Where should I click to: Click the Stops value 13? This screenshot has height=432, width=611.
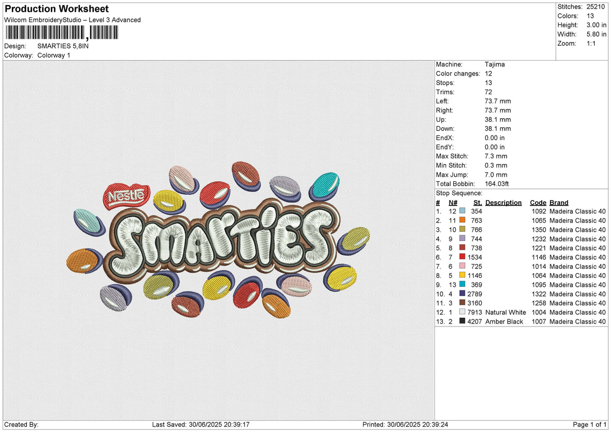click(489, 83)
